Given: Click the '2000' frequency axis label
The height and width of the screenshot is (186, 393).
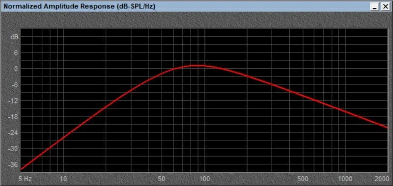Looking at the screenshot, I should pyautogui.click(x=382, y=179).
